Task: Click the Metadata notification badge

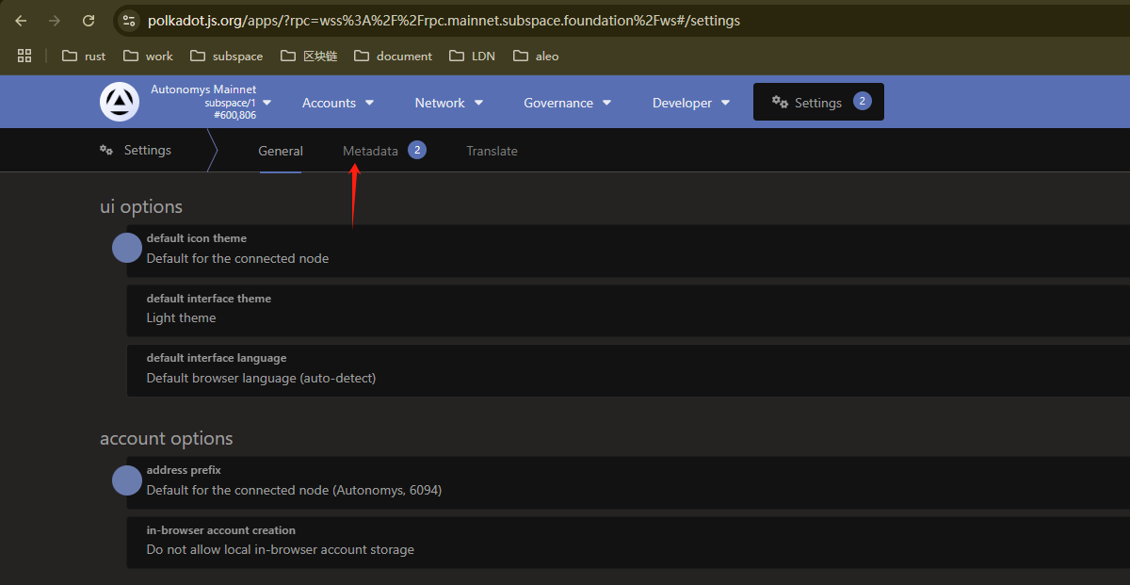Action: [x=417, y=150]
